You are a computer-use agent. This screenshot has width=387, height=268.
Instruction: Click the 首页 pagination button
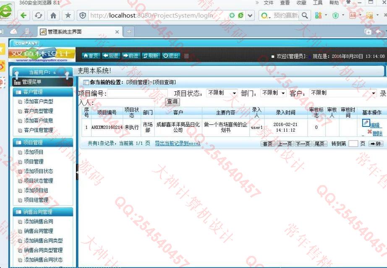point(268,144)
